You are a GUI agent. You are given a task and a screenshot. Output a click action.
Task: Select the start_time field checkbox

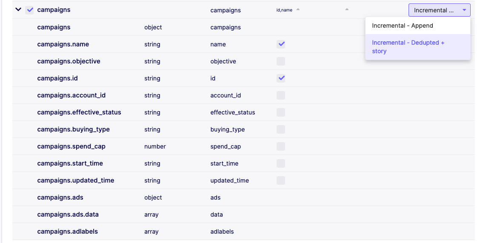[x=281, y=163]
